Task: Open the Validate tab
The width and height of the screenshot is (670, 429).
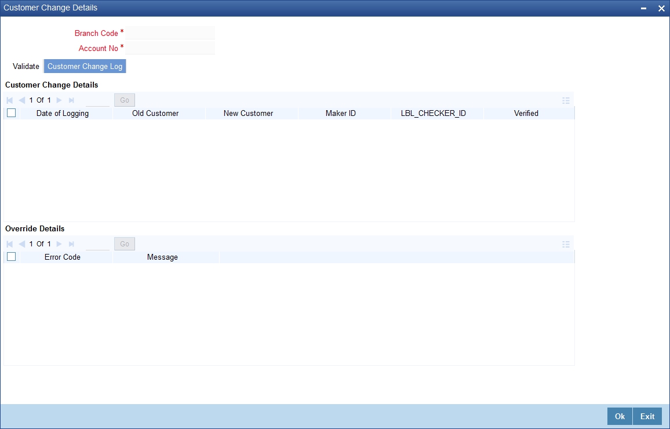Action: coord(26,66)
